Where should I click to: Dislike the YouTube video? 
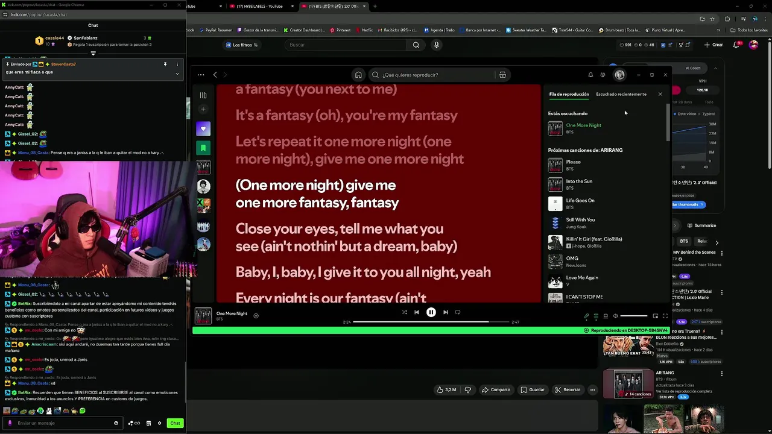[x=468, y=389]
